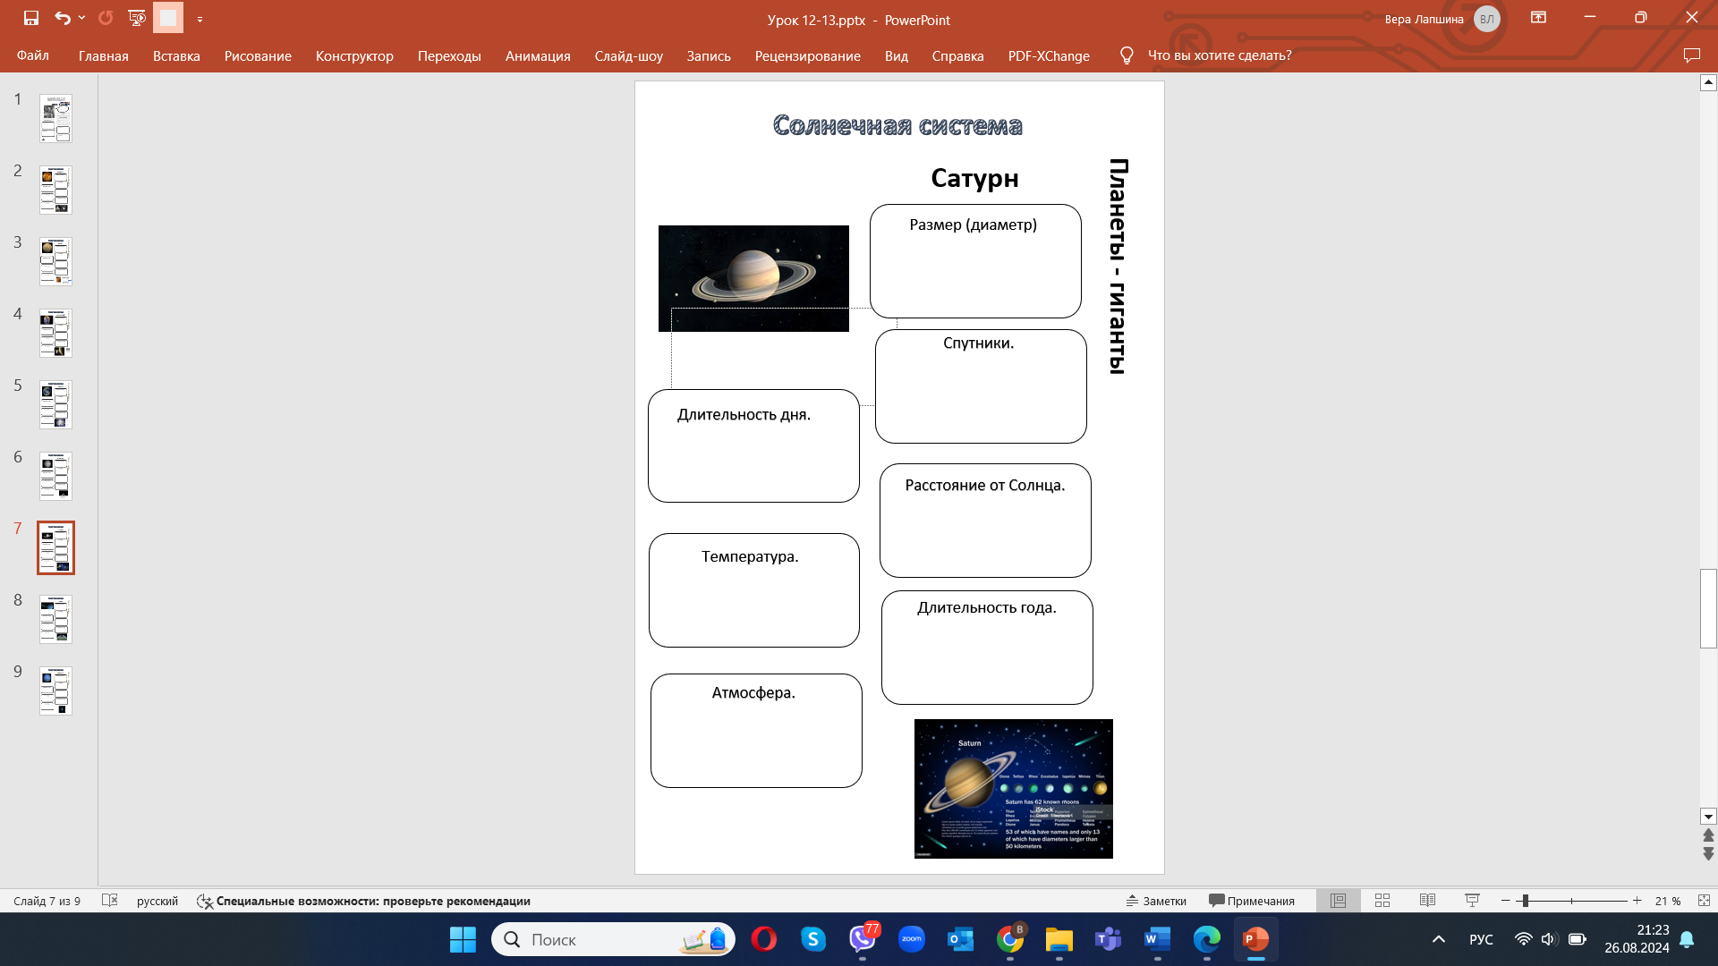
Task: Open the Справка ribbon tab
Action: [957, 55]
